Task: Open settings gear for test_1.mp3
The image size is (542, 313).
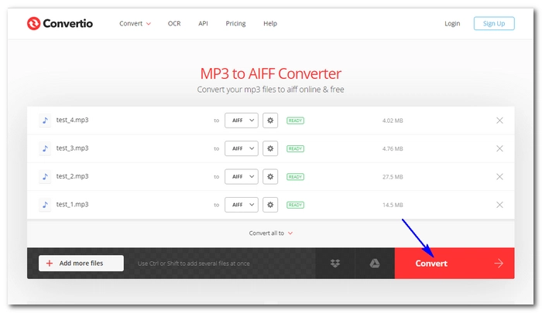Action: coord(270,205)
